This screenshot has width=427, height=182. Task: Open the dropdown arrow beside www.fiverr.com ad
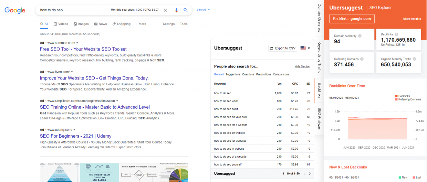point(72,72)
